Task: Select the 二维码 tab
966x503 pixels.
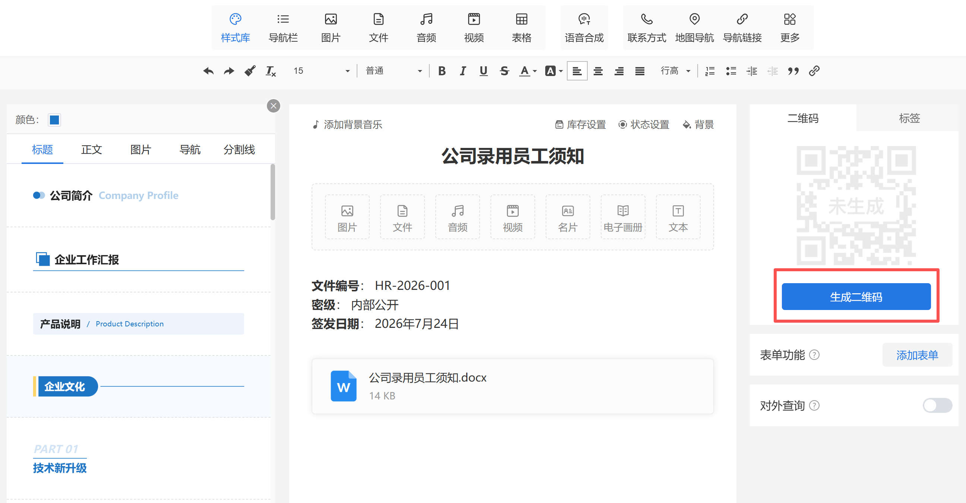Action: click(x=803, y=118)
